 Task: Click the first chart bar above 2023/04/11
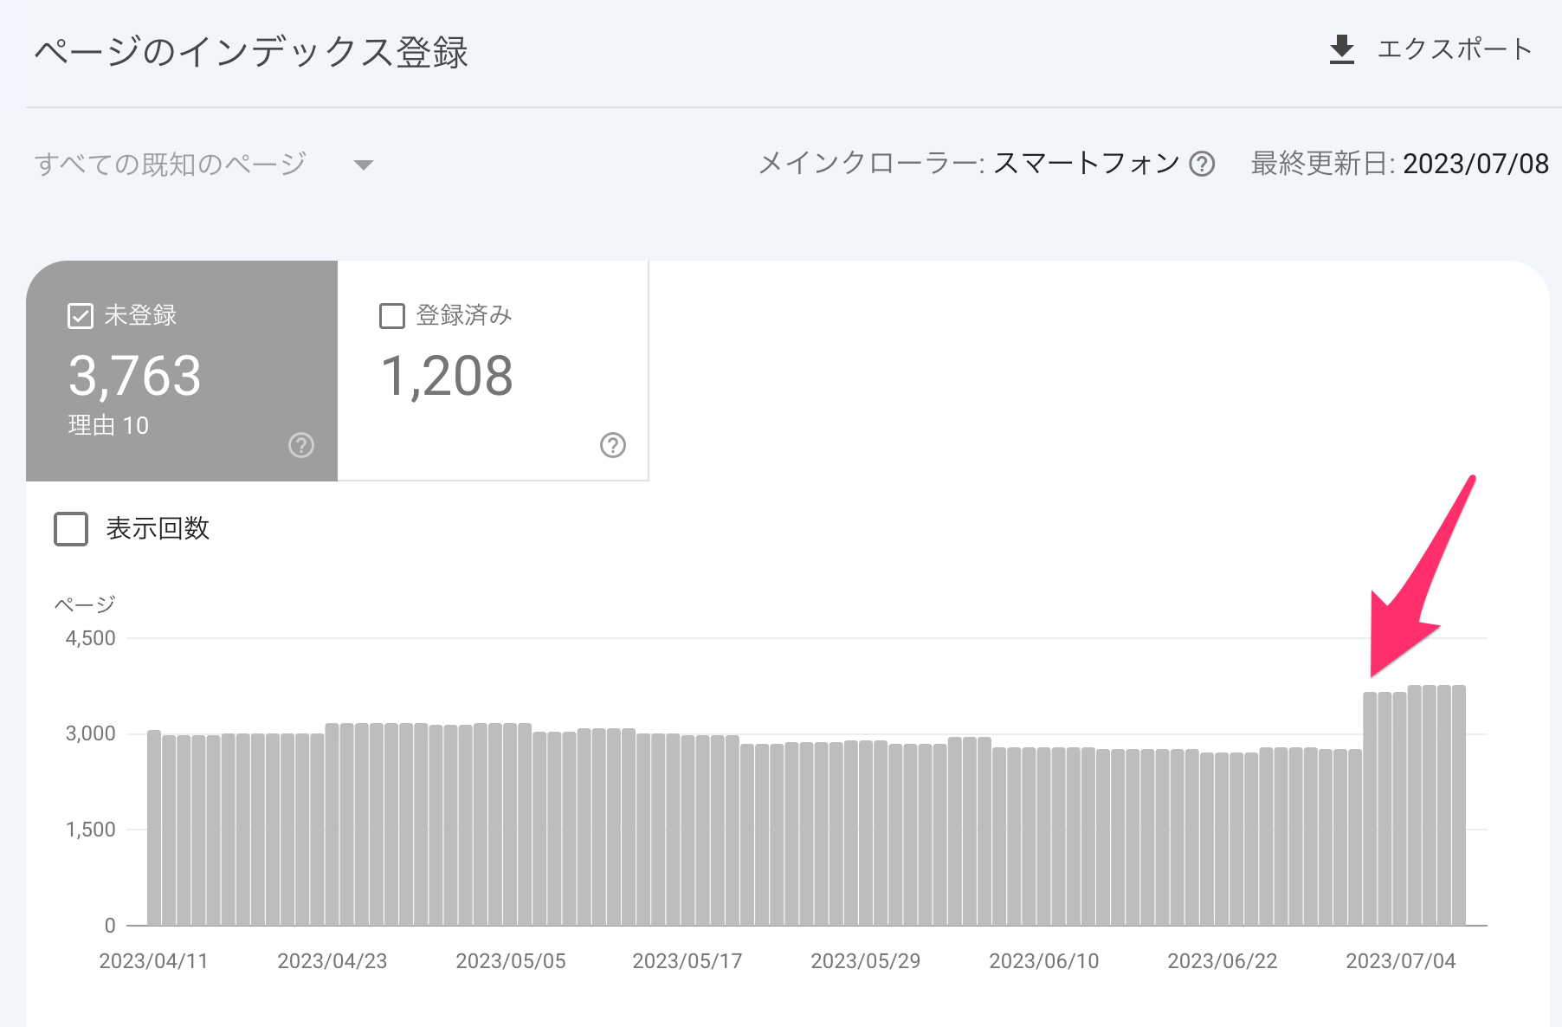point(154,828)
